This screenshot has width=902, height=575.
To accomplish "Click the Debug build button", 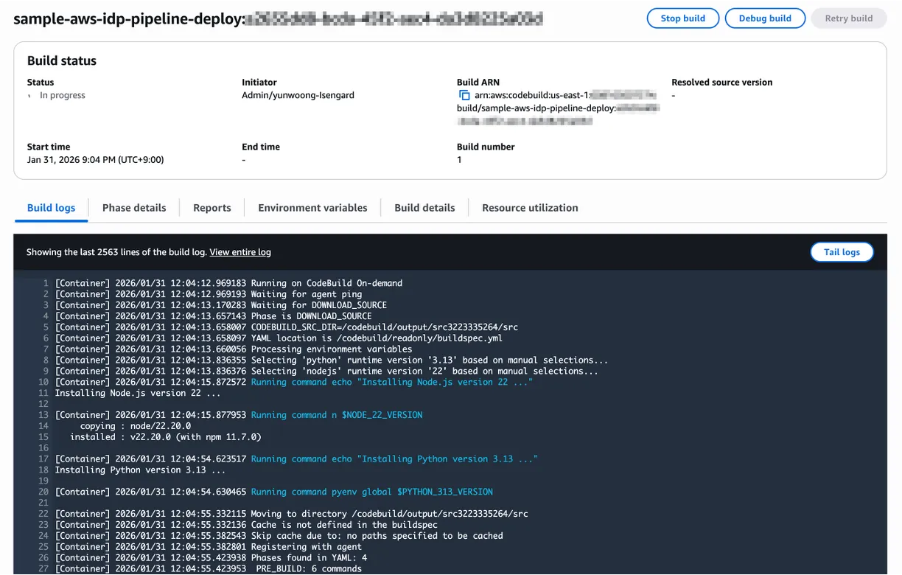I will [765, 18].
